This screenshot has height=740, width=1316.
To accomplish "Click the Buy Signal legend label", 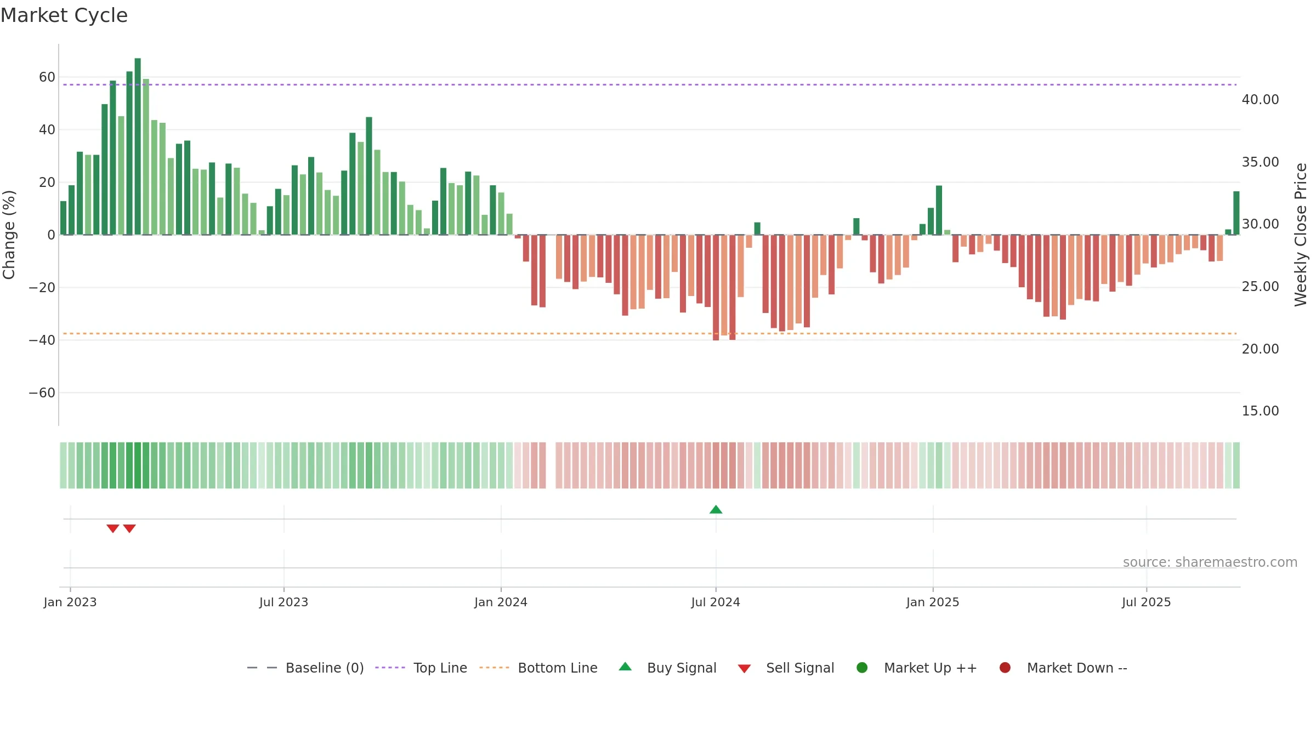I will pos(682,668).
